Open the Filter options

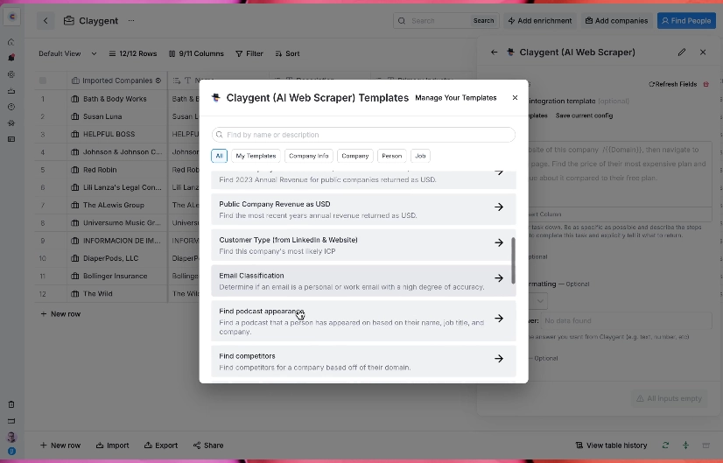(x=249, y=53)
